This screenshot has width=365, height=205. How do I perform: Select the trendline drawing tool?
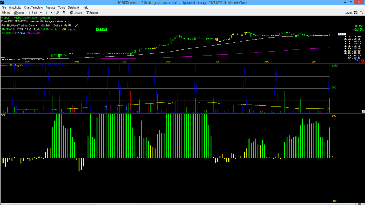76,26
